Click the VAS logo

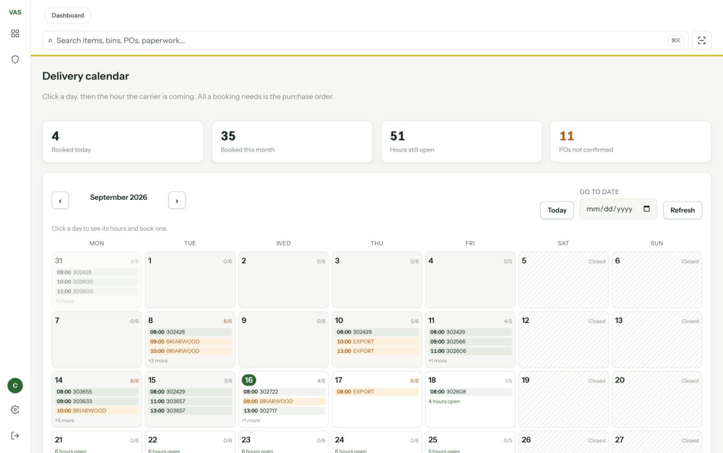[15, 12]
